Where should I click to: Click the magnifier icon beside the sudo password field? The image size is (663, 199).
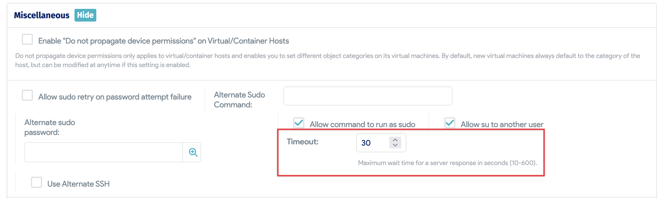[x=193, y=152]
